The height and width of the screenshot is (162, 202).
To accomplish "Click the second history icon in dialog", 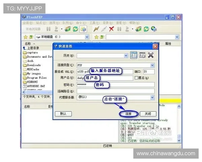I will 142,55.
